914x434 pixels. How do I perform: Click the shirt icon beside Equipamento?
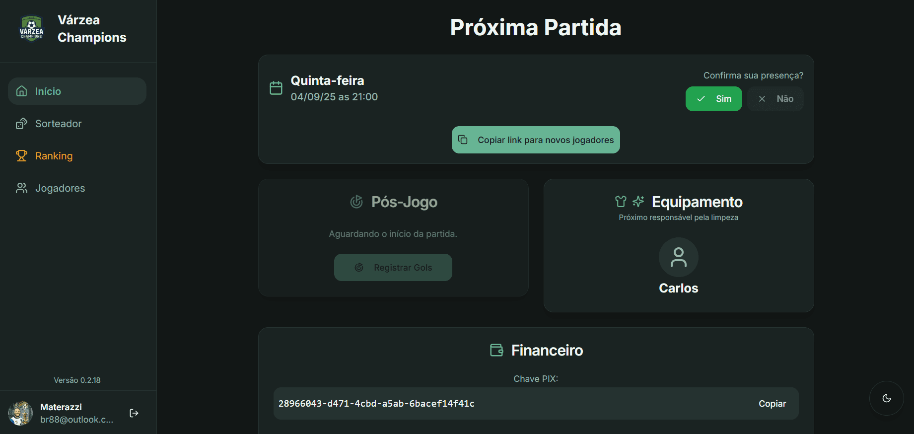pyautogui.click(x=621, y=201)
